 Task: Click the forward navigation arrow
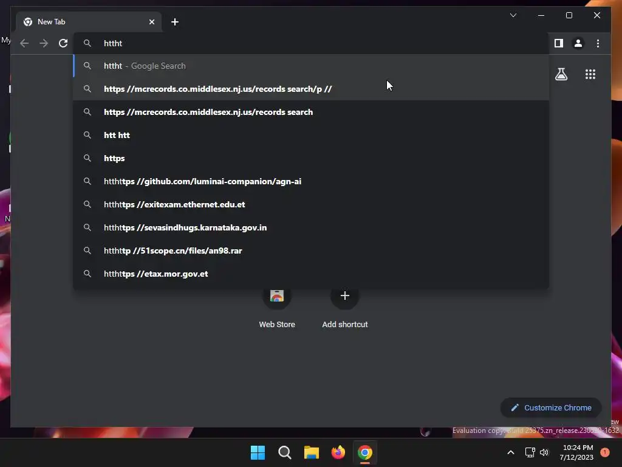tap(44, 43)
